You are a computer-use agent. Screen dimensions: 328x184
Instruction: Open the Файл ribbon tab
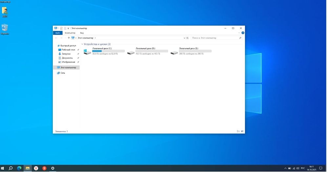pos(58,33)
